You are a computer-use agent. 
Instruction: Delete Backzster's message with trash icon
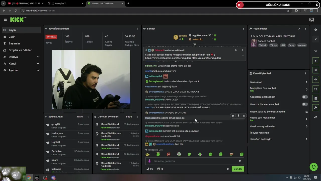coord(244,116)
